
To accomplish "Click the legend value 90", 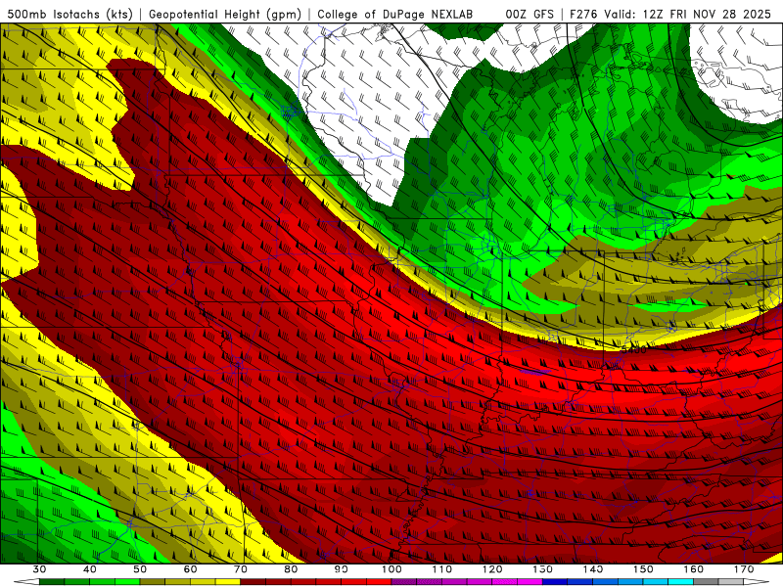I will point(342,569).
